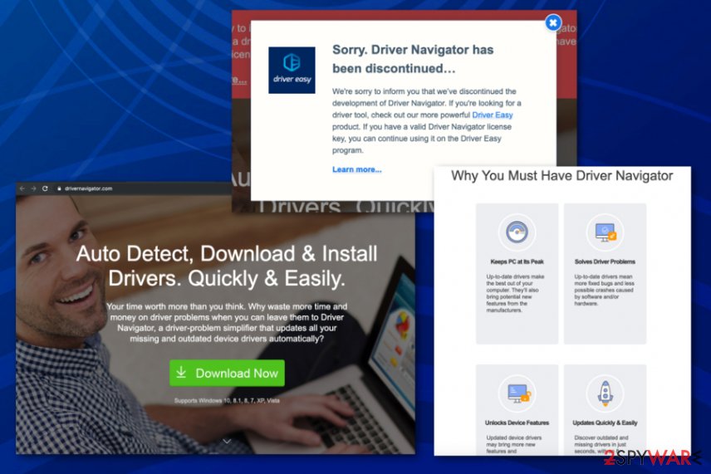Reload the drivernavigator.com page
Image resolution: width=711 pixels, height=474 pixels.
45,188
